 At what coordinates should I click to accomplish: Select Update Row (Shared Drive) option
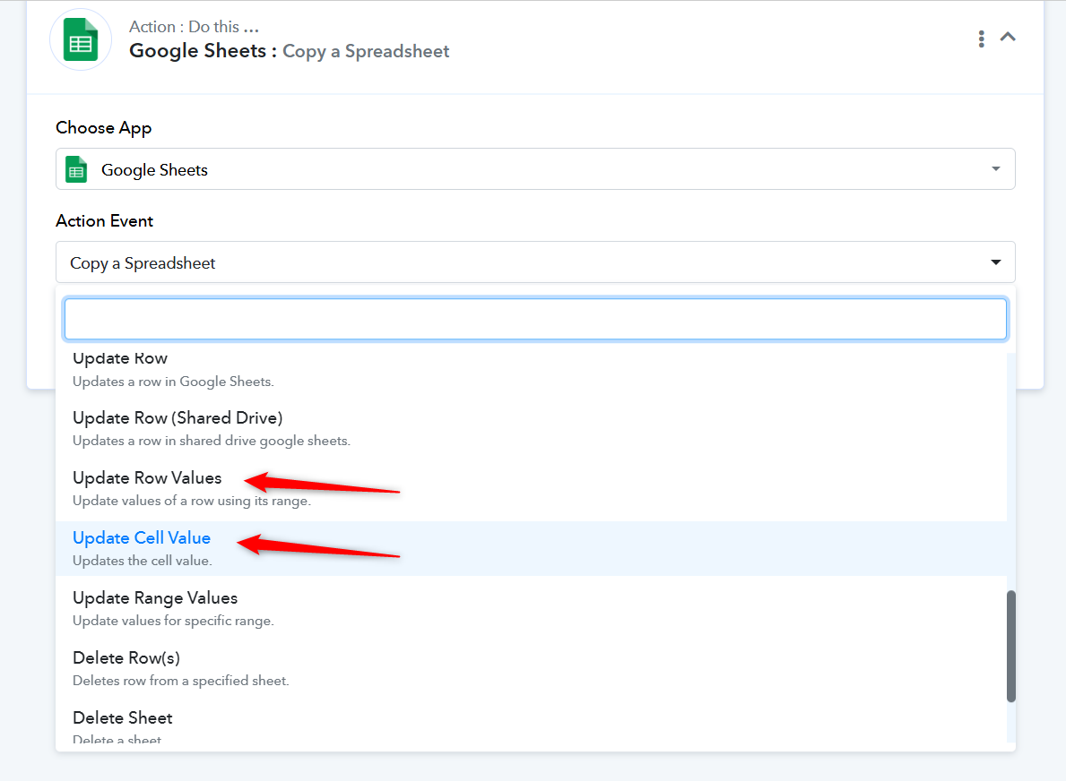[531, 428]
